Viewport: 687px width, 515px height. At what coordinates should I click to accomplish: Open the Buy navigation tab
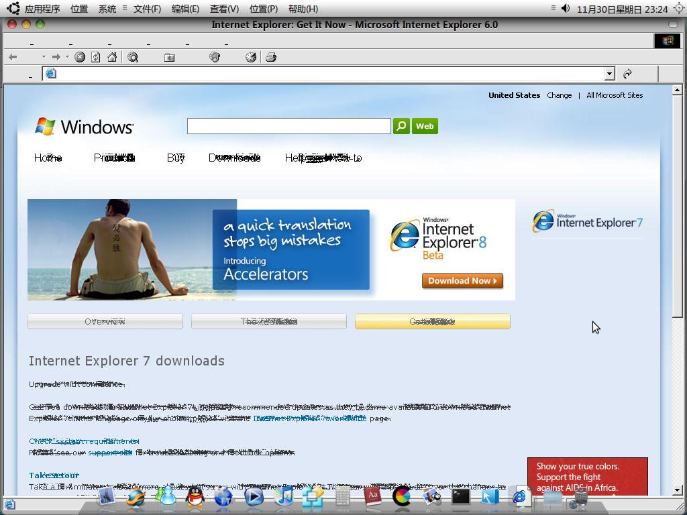[176, 158]
